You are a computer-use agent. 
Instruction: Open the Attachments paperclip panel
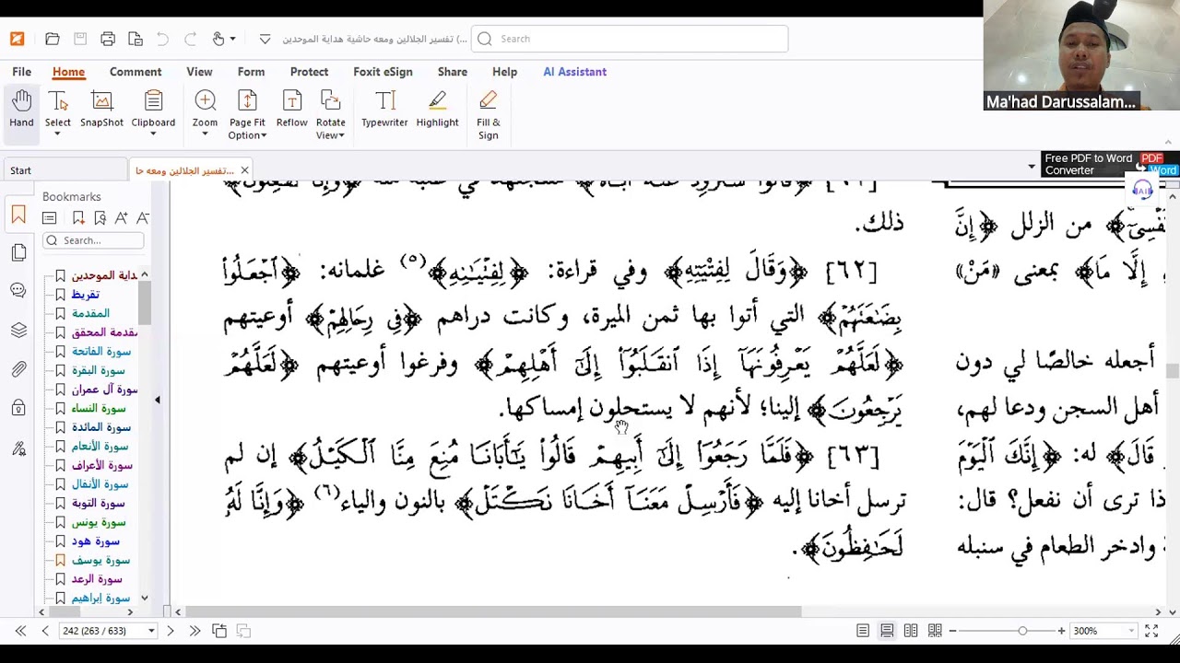tap(18, 369)
